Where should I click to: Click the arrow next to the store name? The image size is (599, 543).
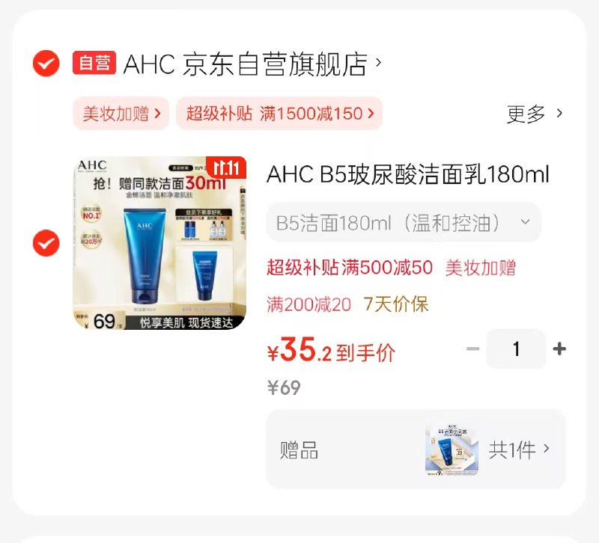[x=379, y=62]
